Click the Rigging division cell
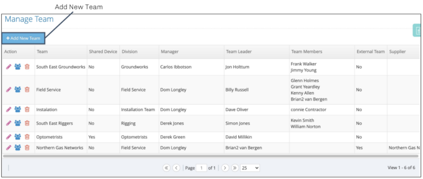 128,124
